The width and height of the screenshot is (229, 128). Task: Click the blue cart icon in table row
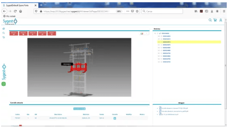pyautogui.click(x=115, y=118)
